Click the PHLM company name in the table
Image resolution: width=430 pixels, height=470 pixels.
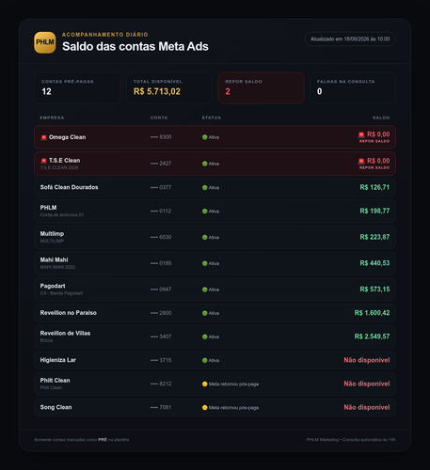(x=48, y=208)
